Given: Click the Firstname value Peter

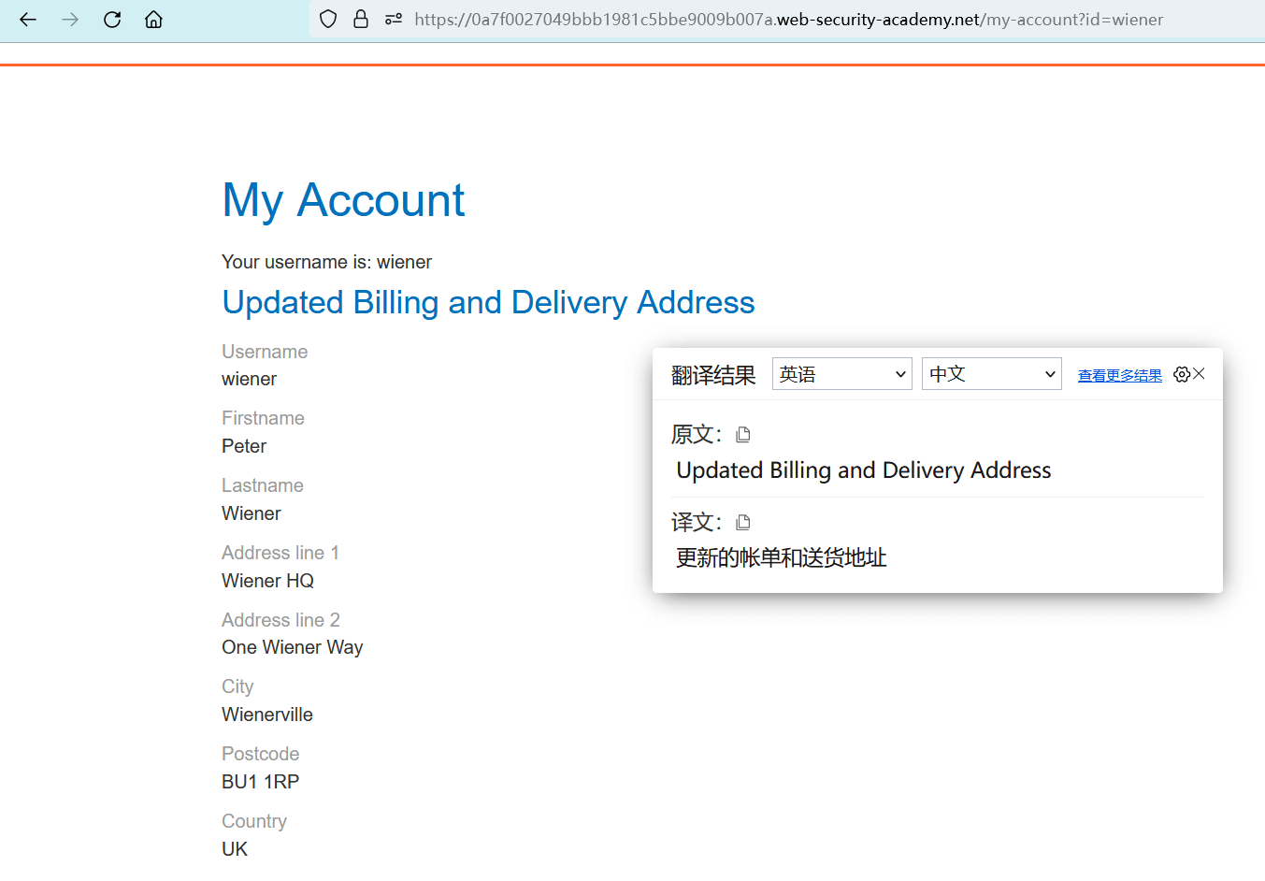Looking at the screenshot, I should click(244, 446).
